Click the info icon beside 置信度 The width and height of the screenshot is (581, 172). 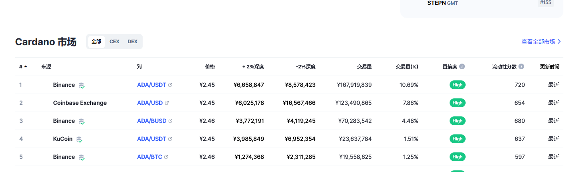(x=462, y=66)
